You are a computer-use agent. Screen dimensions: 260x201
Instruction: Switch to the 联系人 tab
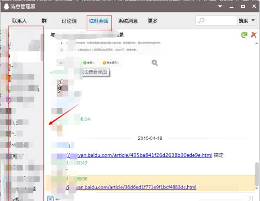[19, 21]
